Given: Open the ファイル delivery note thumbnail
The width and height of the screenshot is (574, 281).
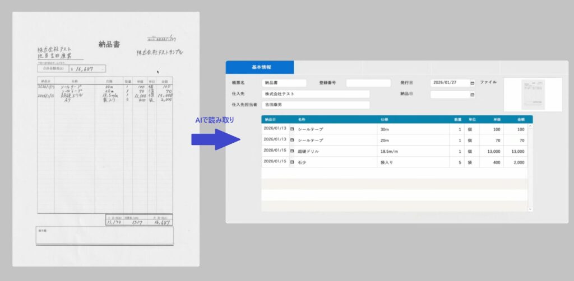Looking at the screenshot, I should point(533,95).
